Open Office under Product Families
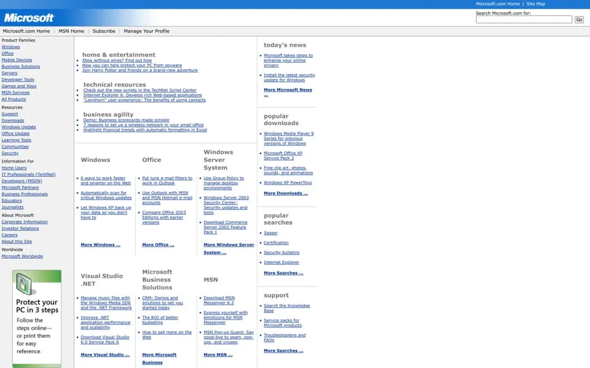 pyautogui.click(x=7, y=53)
